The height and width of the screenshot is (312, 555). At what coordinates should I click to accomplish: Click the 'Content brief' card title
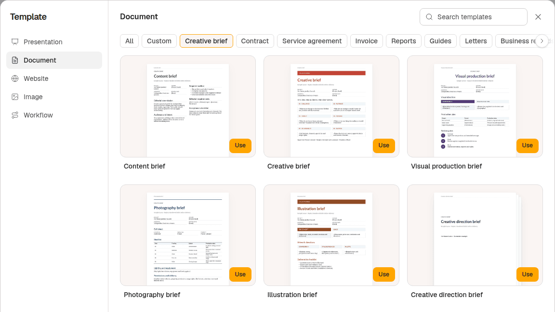(x=145, y=166)
